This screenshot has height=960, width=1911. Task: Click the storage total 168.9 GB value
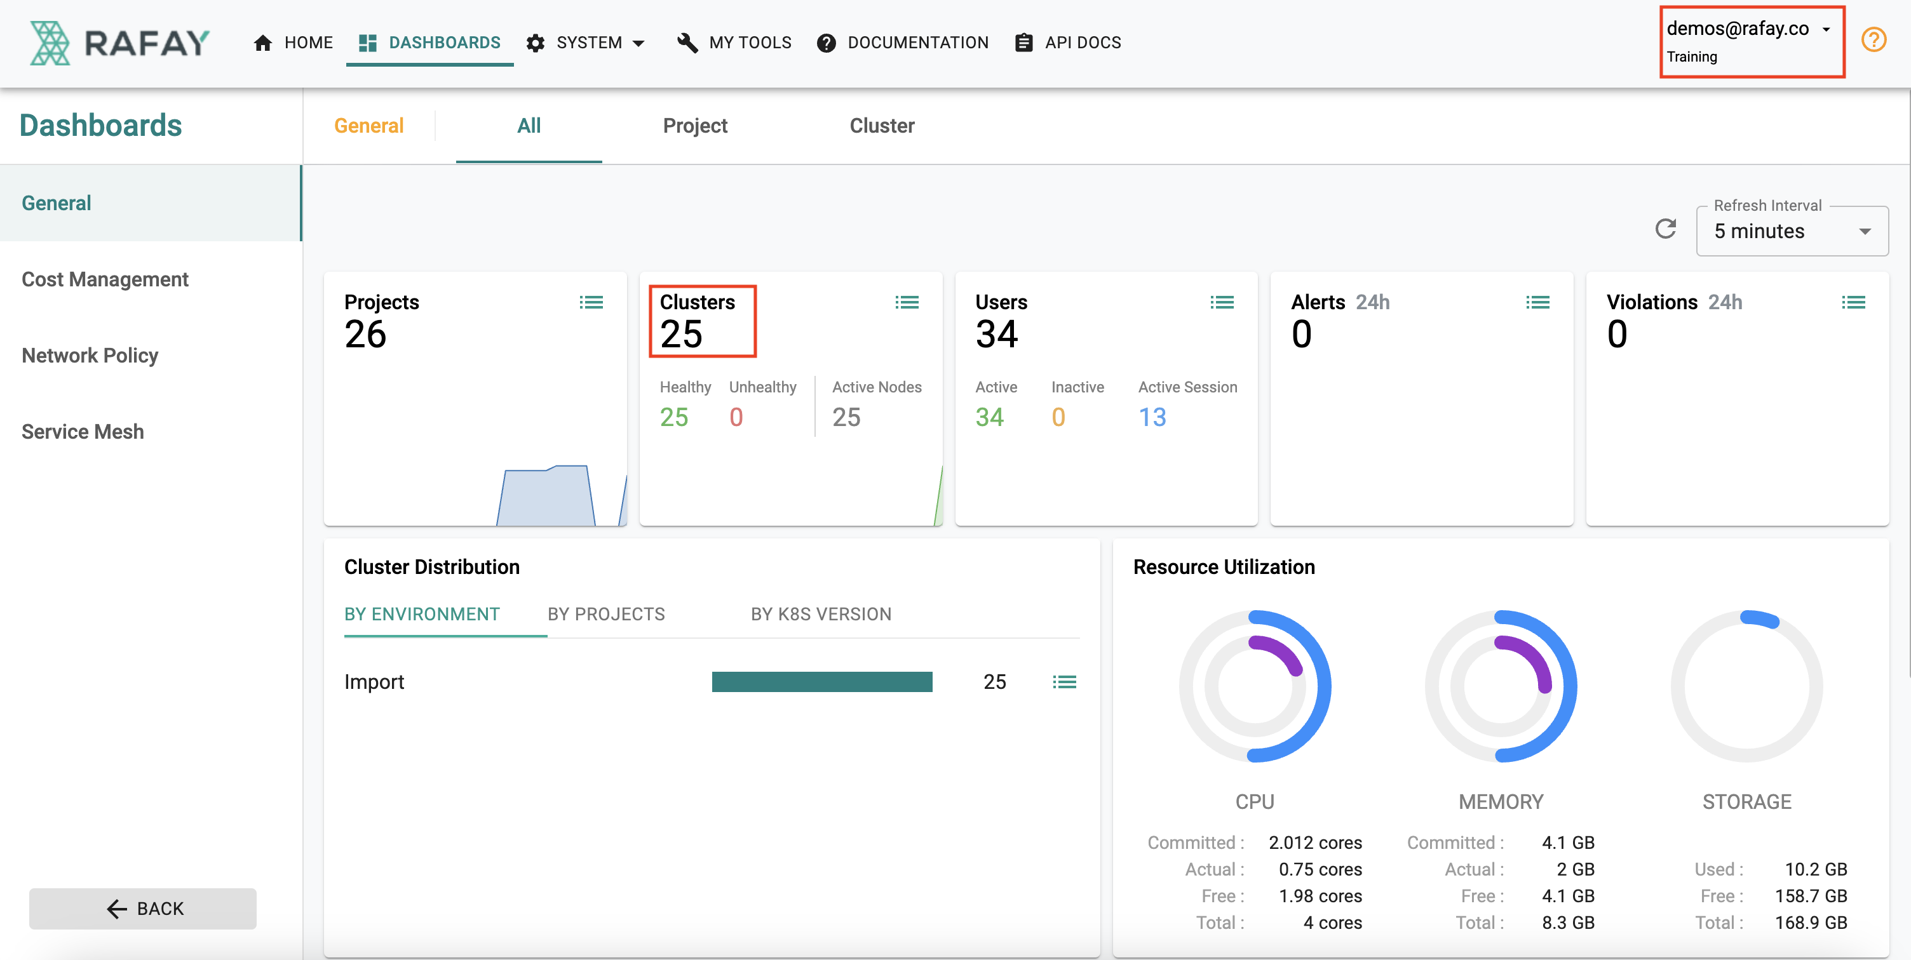pos(1811,923)
